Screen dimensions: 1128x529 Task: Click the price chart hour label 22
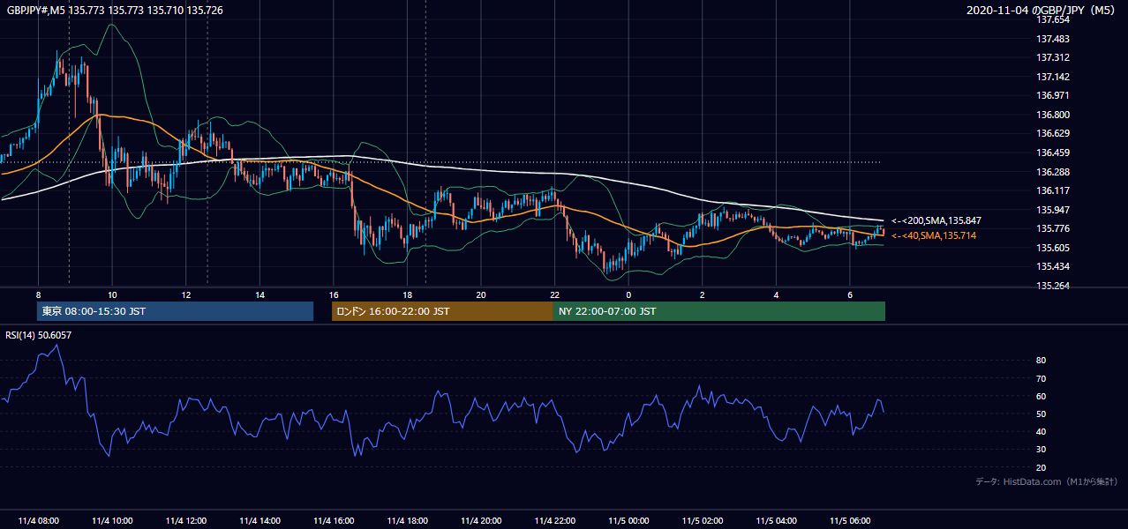pos(554,294)
